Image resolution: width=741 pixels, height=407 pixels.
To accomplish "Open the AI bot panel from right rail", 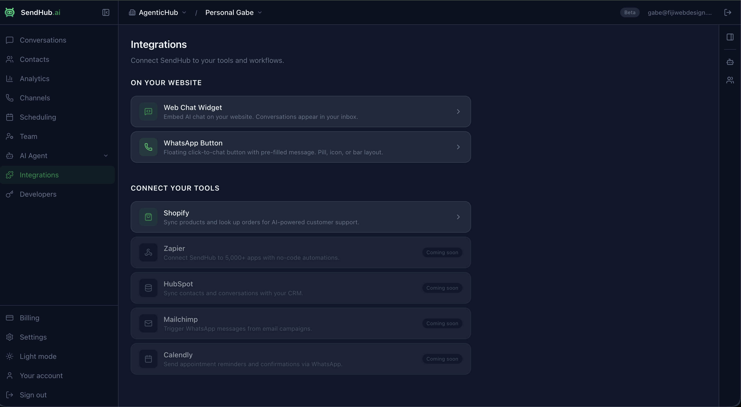I will point(730,62).
